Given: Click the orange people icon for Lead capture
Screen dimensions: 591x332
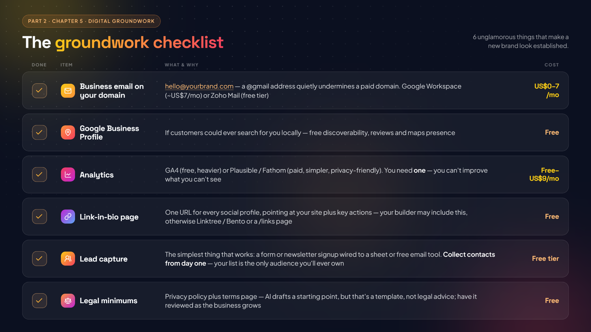Looking at the screenshot, I should (x=68, y=259).
